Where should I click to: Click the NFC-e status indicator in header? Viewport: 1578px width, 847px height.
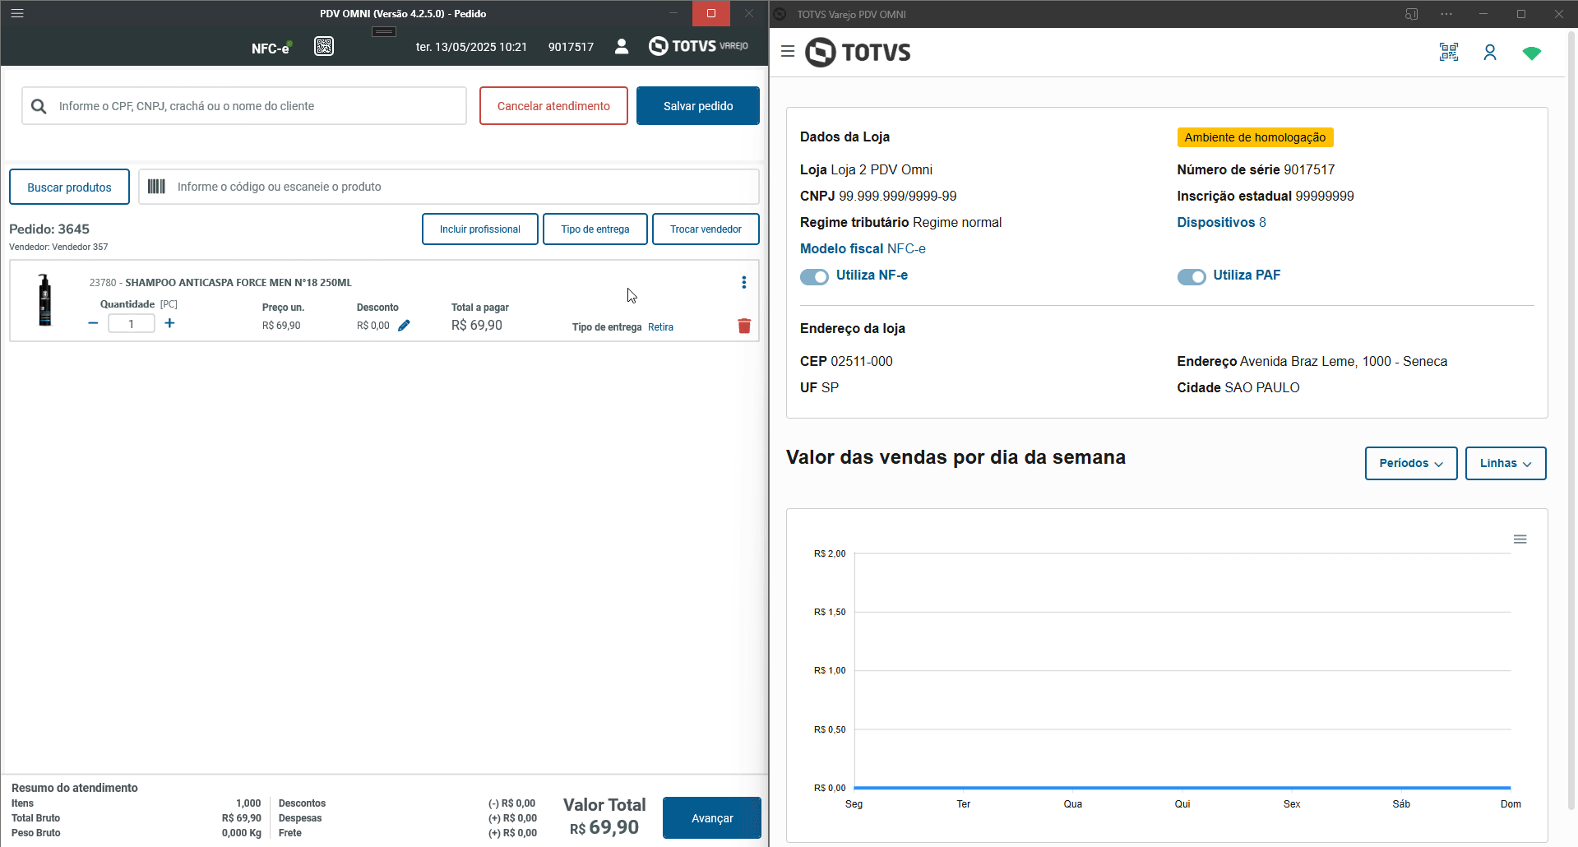[271, 48]
